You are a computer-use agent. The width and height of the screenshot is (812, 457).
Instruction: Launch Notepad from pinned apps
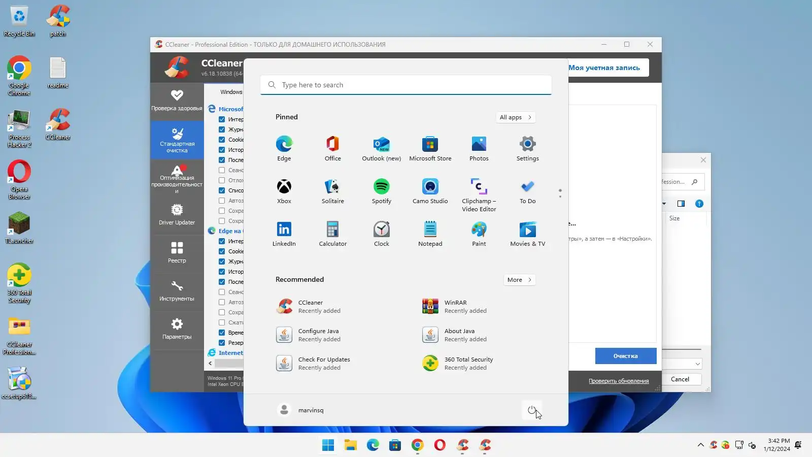pos(430,234)
